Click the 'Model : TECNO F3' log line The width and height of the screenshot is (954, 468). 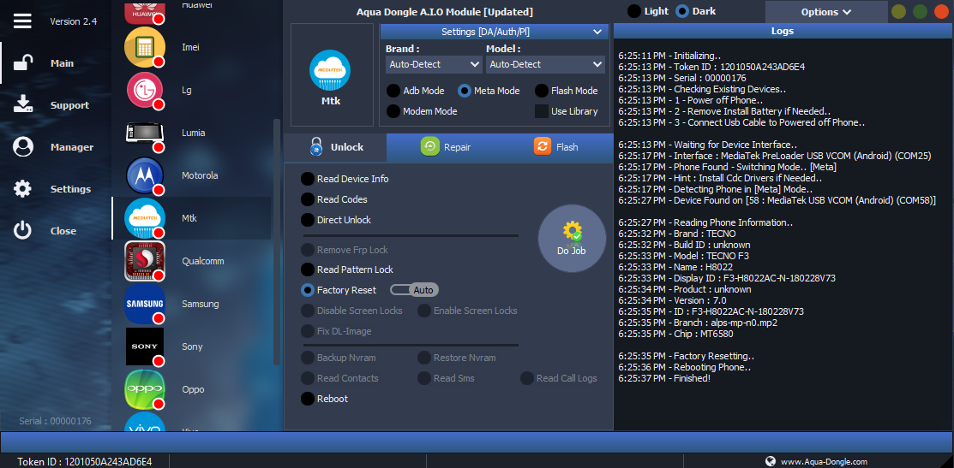(x=675, y=256)
